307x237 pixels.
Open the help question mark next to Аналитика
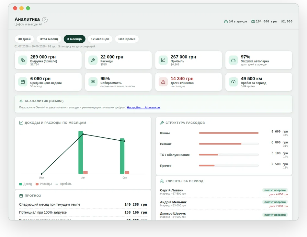[45, 19]
